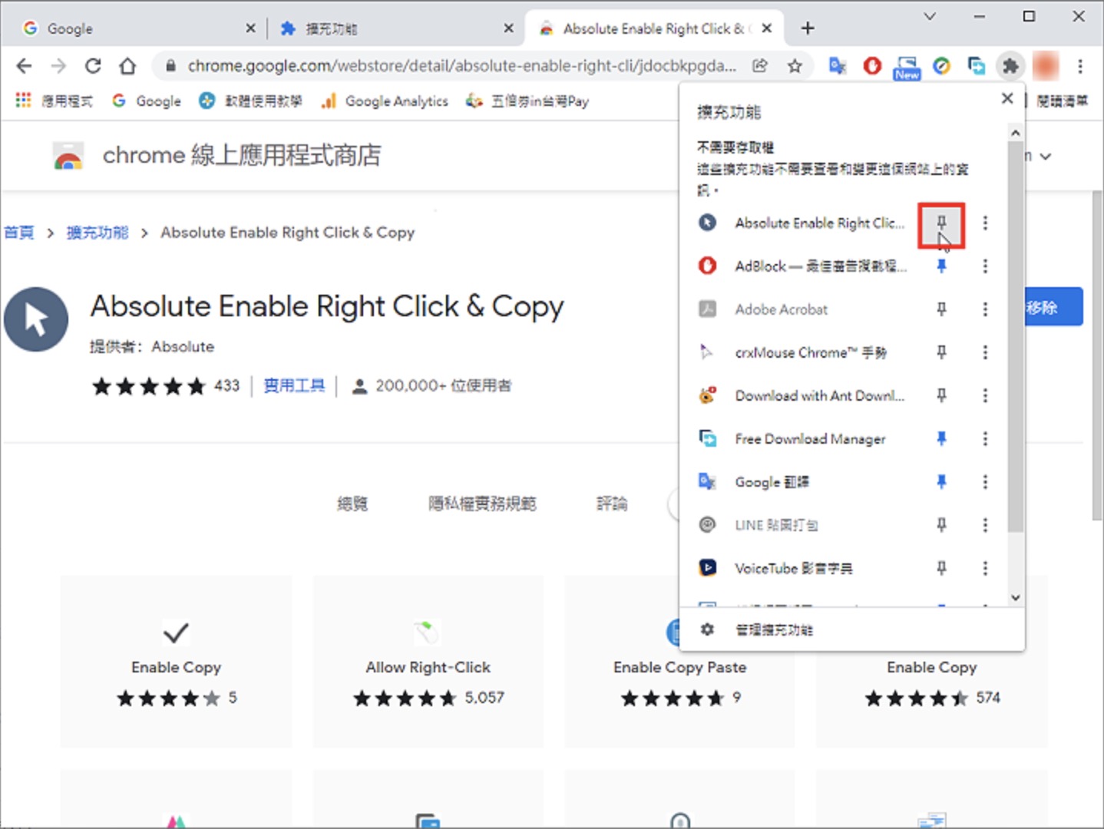Viewport: 1104px width, 829px height.
Task: Open more options for Absolute Enable Right Click
Action: click(985, 223)
